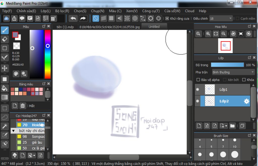The width and height of the screenshot is (258, 166).
Task: Select the Lasso selection tool
Action: tap(5, 117)
